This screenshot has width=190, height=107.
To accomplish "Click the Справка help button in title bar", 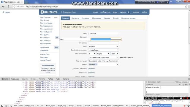I will pyautogui.click(x=161, y=2).
